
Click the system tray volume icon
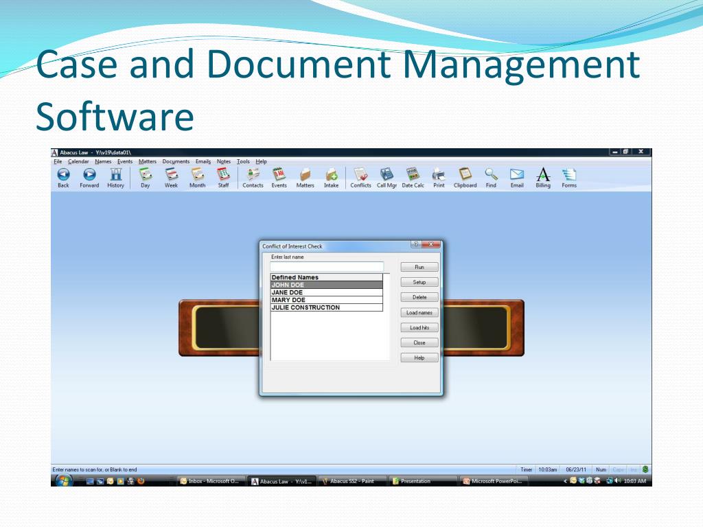click(x=618, y=481)
